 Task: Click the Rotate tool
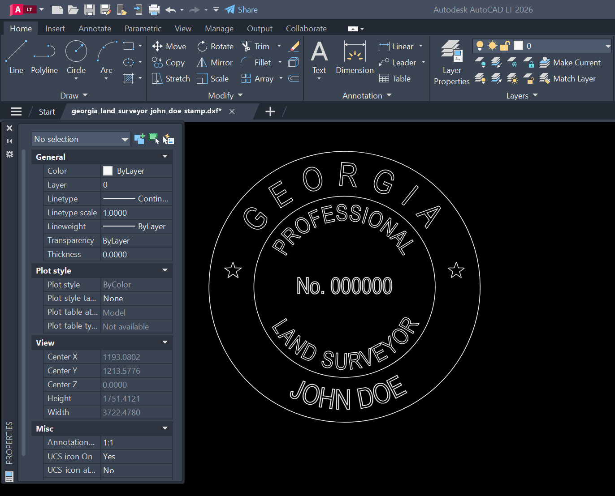pos(215,46)
